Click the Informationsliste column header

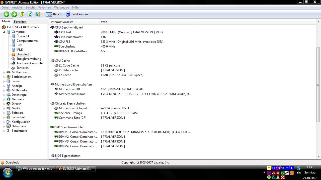tap(74, 22)
